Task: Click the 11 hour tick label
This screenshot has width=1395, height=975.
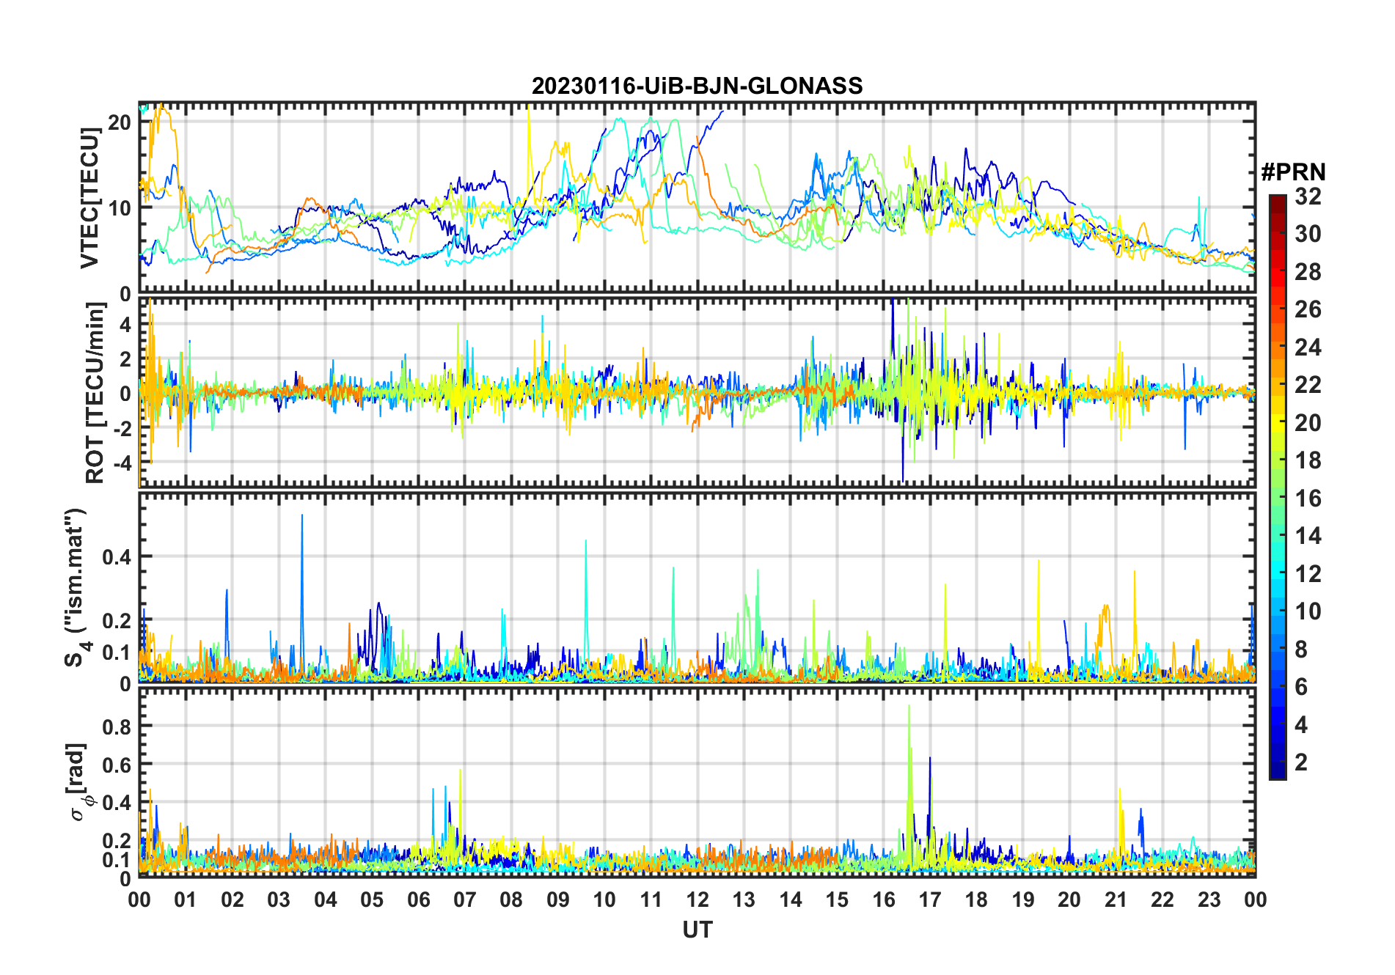Action: 651,899
